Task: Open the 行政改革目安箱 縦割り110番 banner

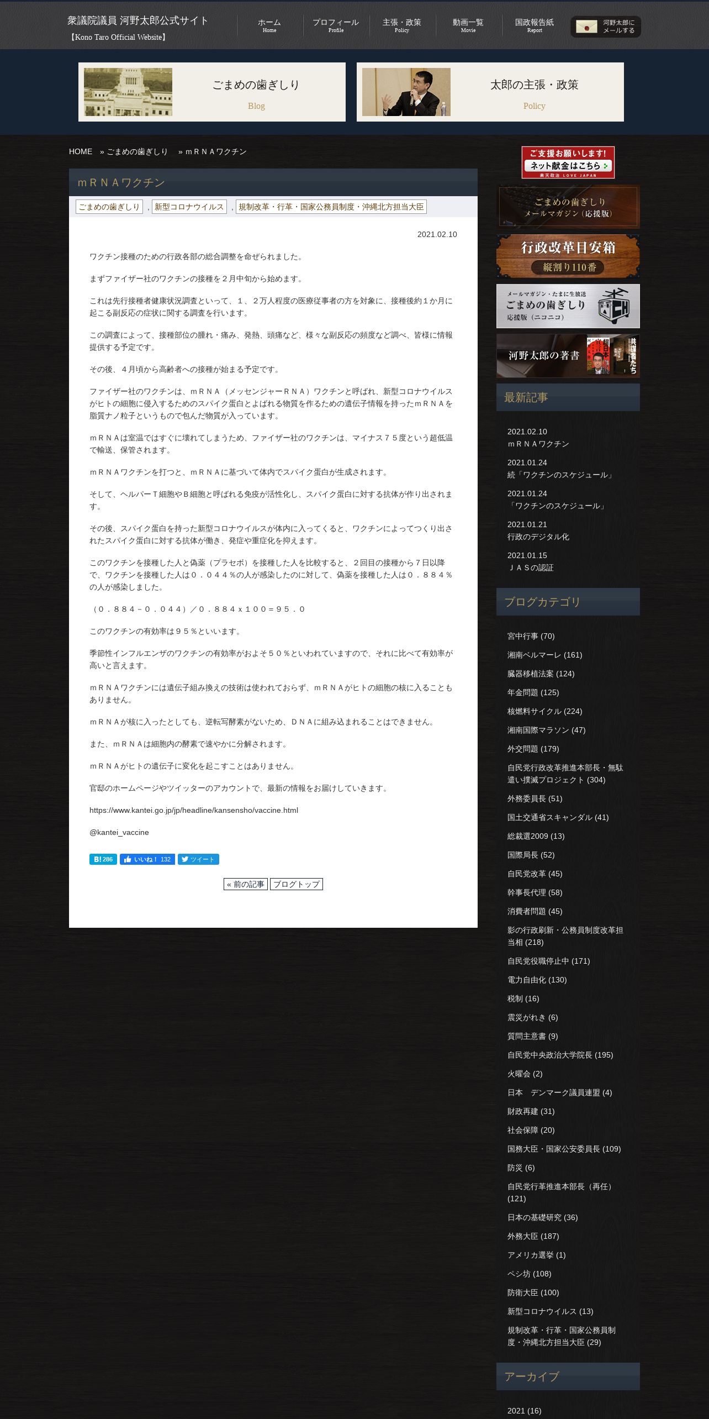Action: [x=568, y=256]
